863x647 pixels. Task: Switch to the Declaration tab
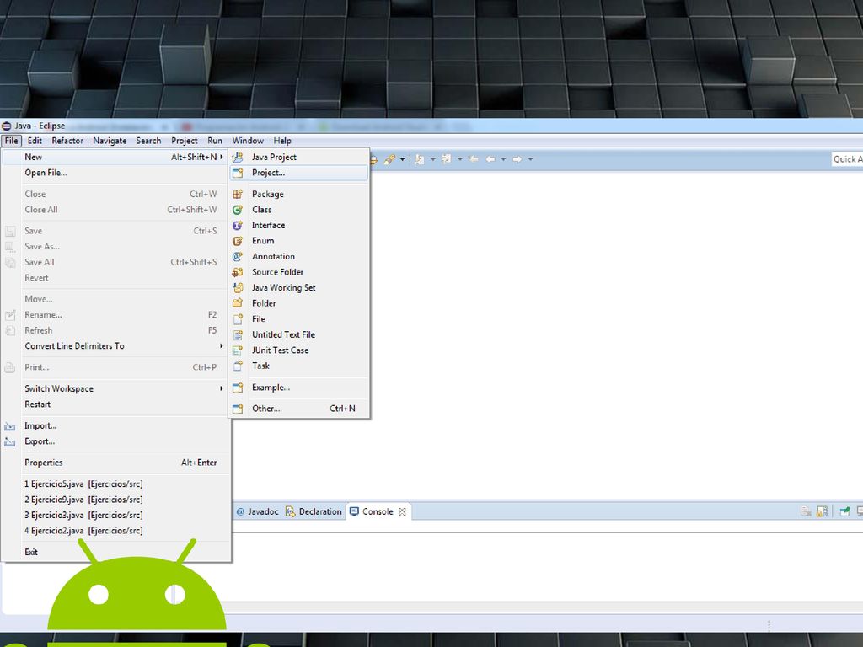click(314, 511)
